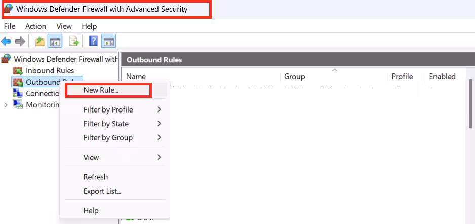Open the File menu

(10, 26)
